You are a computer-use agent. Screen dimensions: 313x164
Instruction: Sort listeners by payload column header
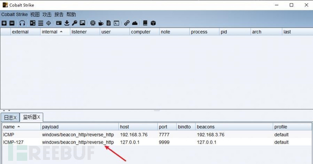(80, 127)
